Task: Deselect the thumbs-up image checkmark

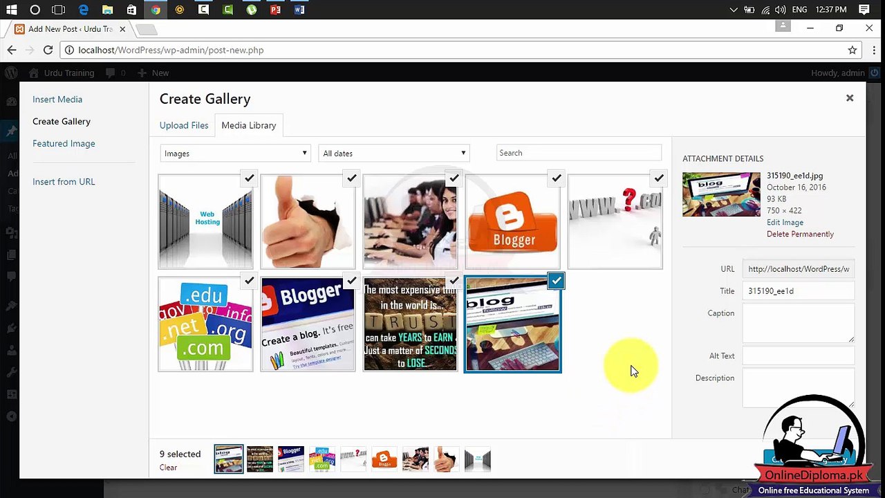Action: pyautogui.click(x=352, y=178)
